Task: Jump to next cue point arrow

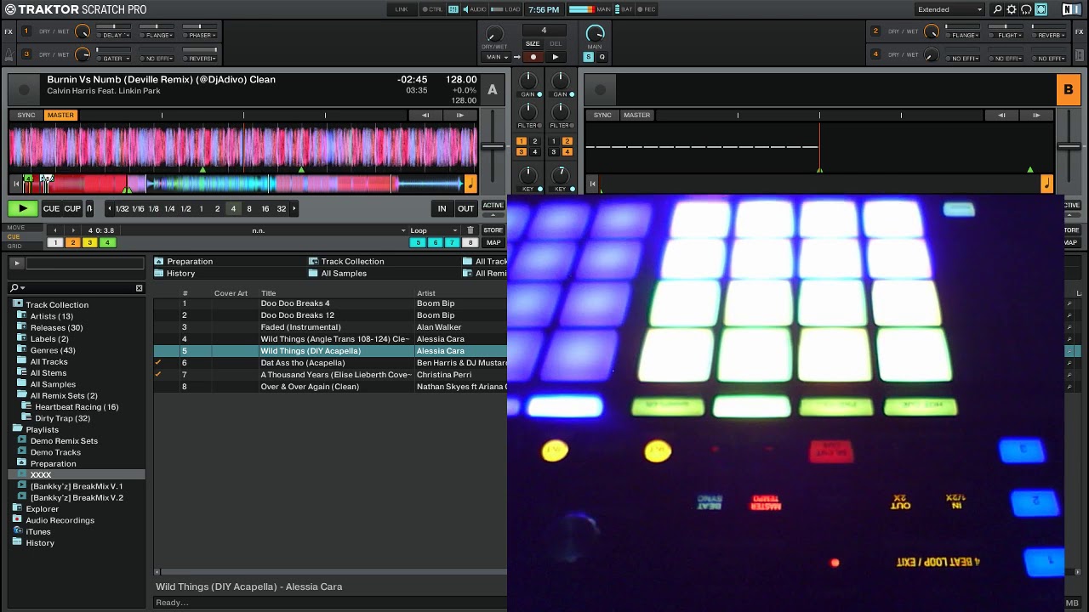Action: 73,230
